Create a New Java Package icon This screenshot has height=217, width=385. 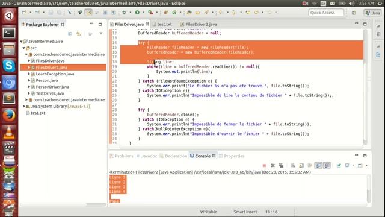click(166, 13)
